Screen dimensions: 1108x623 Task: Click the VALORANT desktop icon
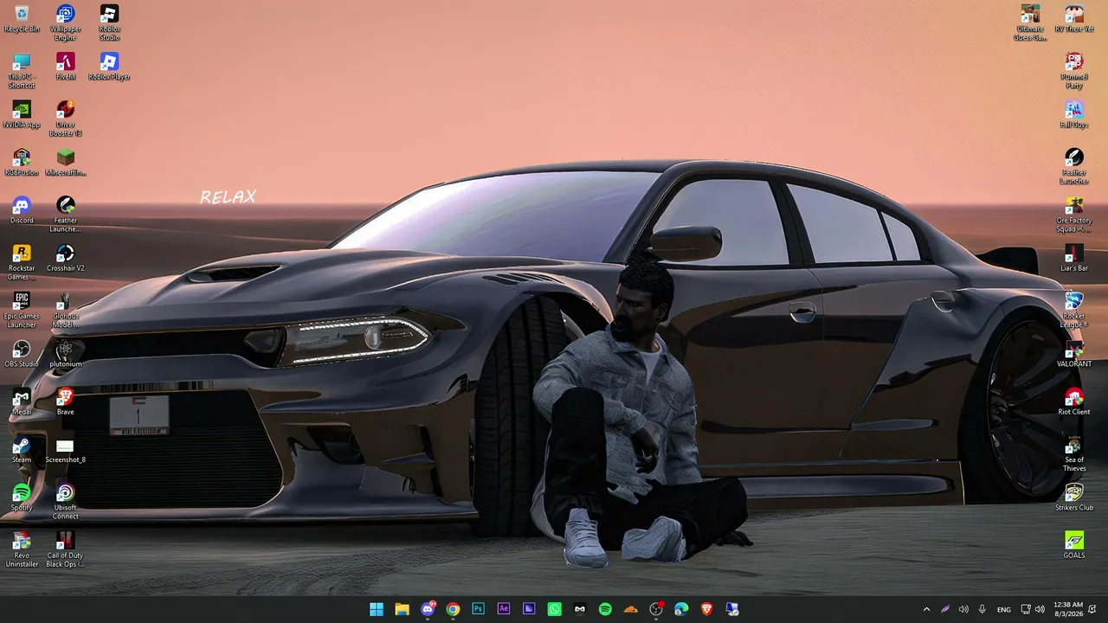pos(1074,353)
